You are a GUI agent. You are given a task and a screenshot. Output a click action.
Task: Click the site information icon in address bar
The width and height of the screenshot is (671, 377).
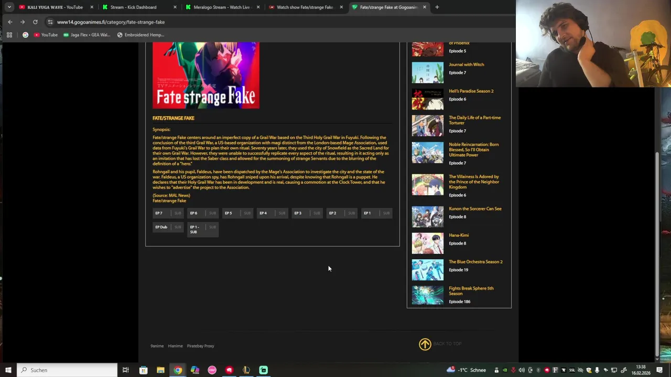pyautogui.click(x=50, y=22)
